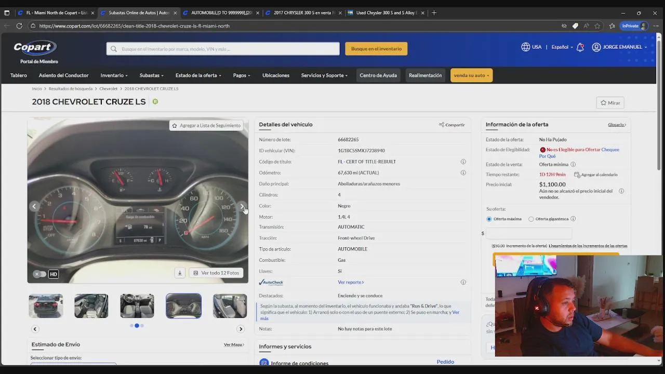
Task: Click Busque en el inventario button
Action: pyautogui.click(x=376, y=49)
